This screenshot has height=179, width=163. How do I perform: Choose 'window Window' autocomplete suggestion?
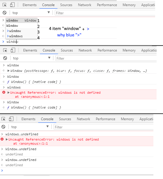point(22,20)
